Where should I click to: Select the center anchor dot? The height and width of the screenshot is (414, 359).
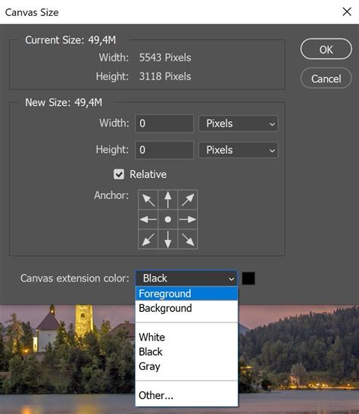pos(167,219)
